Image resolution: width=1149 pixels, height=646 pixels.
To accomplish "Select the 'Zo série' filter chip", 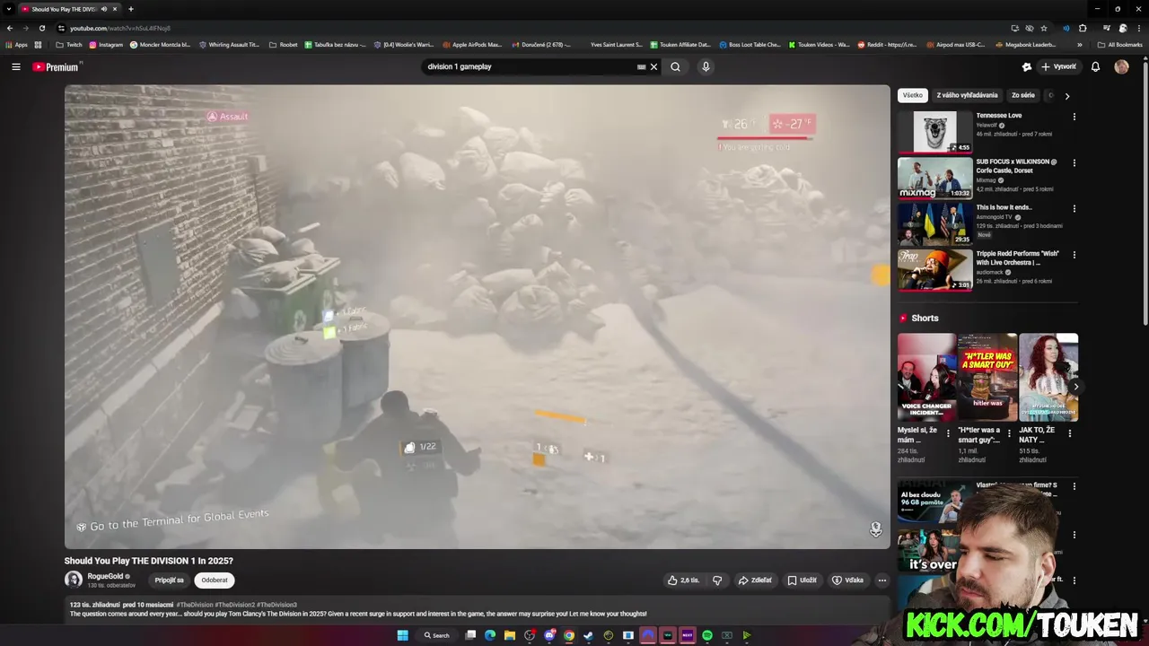I will 1023,95.
